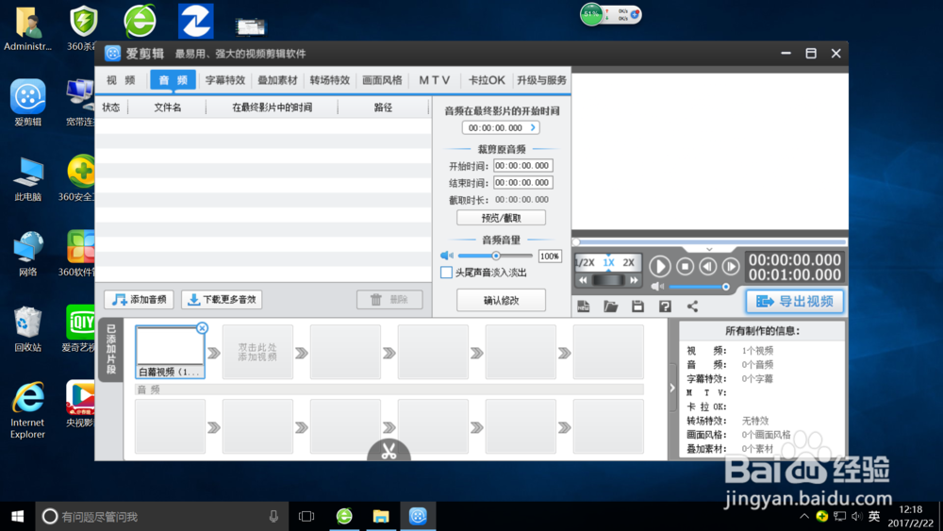The image size is (943, 531).
Task: Click the 文件名 column header
Action: (167, 108)
